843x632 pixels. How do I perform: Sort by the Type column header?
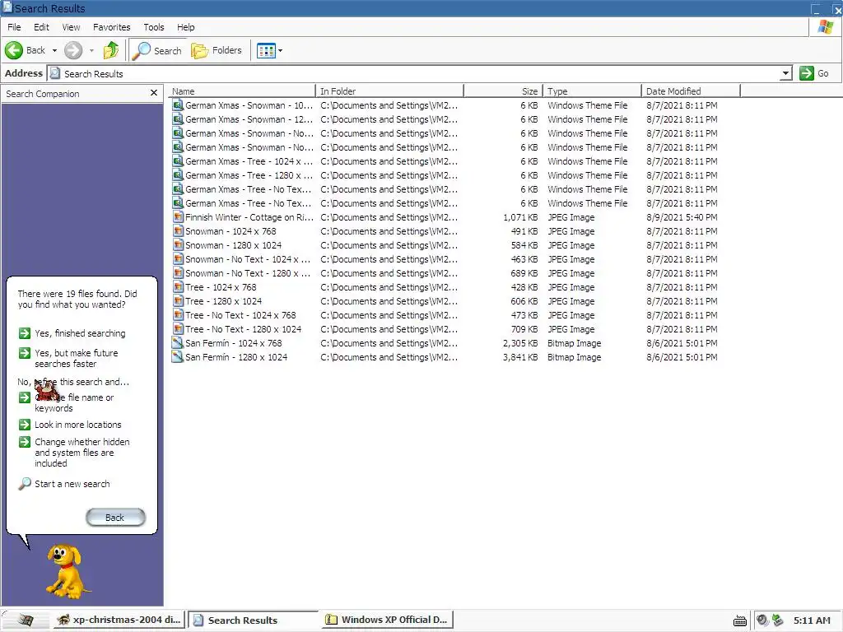[592, 91]
